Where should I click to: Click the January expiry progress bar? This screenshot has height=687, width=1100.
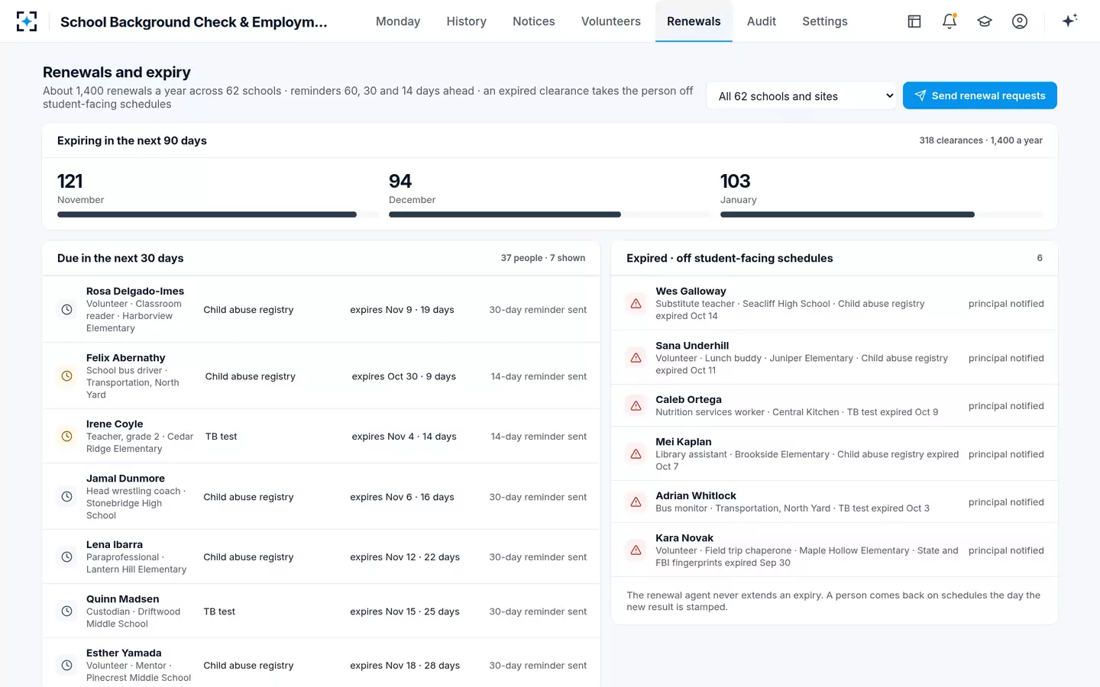[882, 214]
